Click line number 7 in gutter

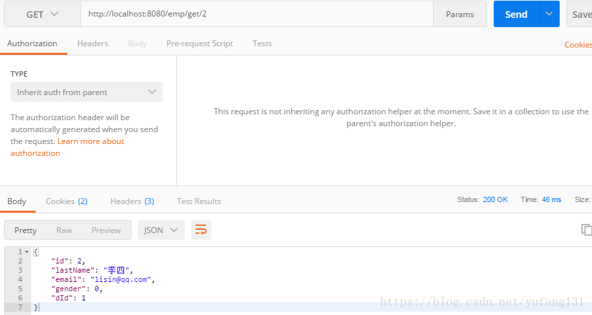20,307
